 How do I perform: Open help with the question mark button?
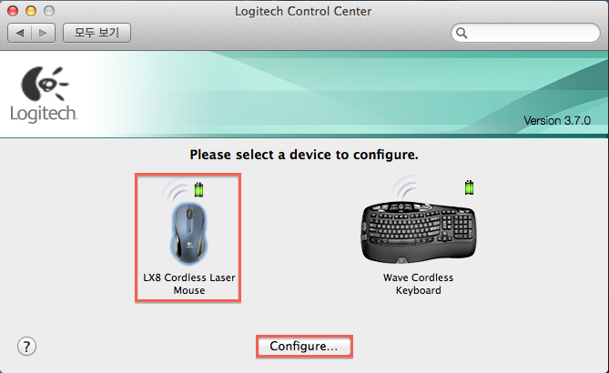tap(26, 347)
